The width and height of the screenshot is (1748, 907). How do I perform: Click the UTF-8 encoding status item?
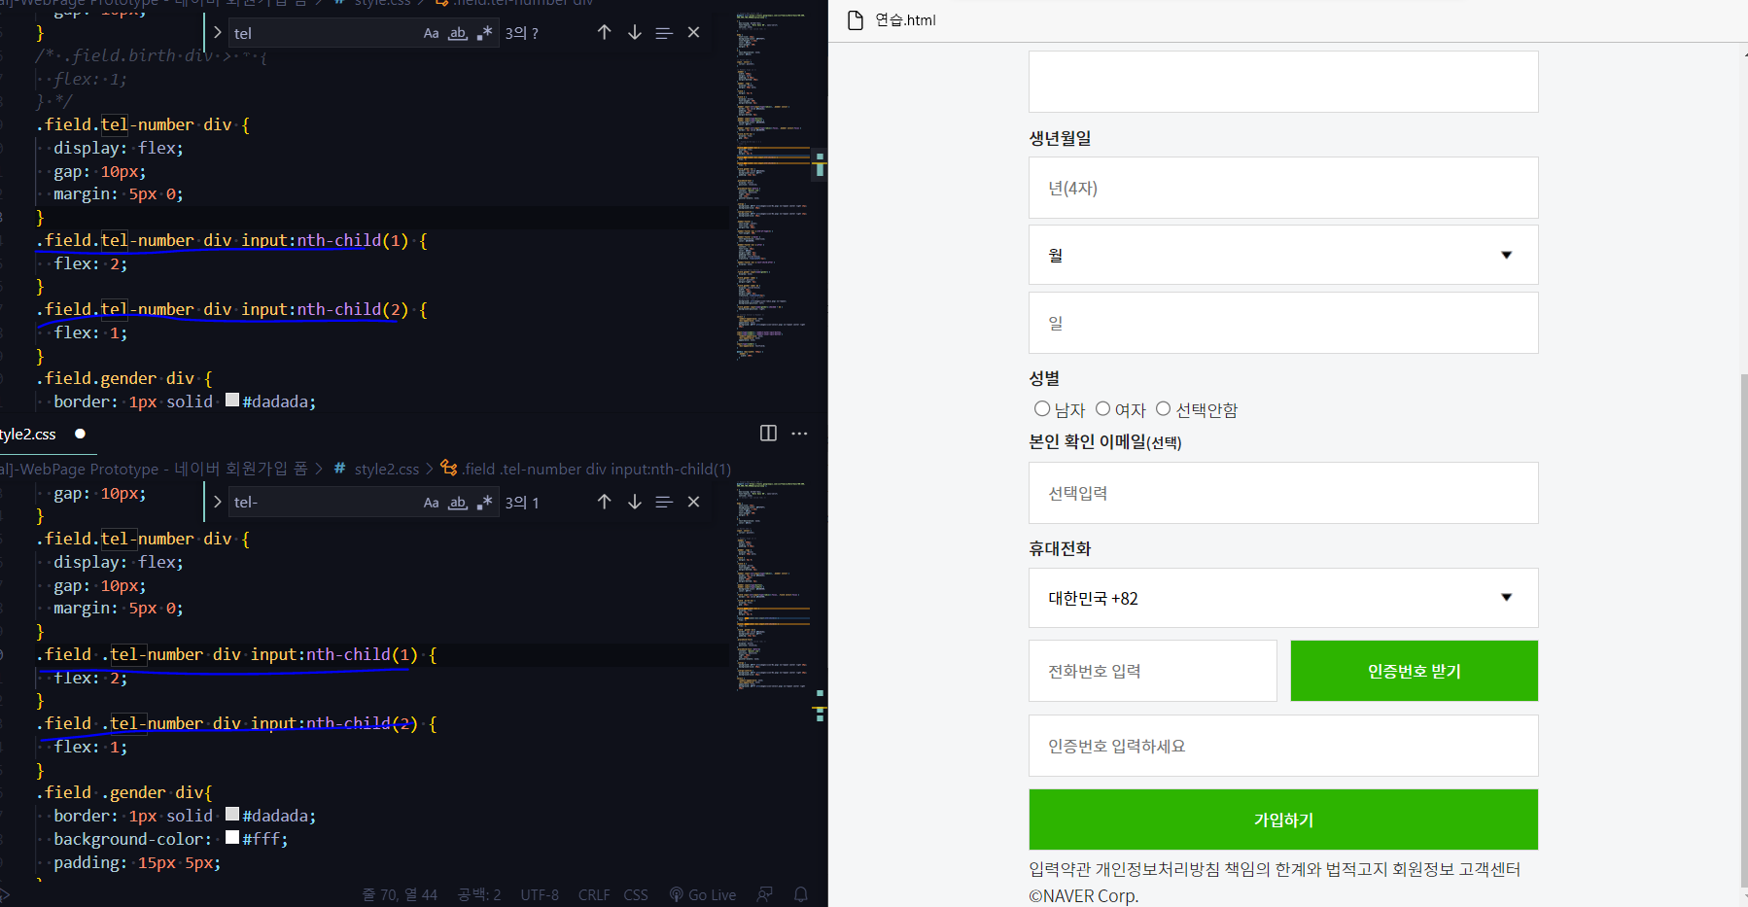click(540, 894)
